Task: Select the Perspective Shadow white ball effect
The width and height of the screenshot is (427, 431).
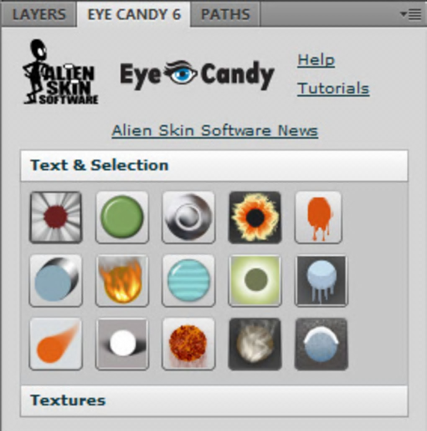Action: (x=122, y=344)
